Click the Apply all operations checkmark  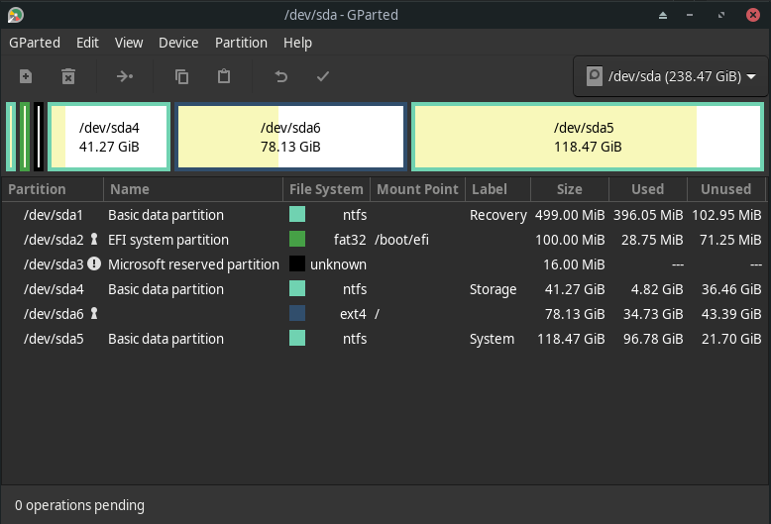point(323,76)
